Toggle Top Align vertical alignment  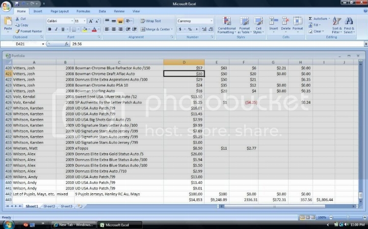[x=107, y=21]
